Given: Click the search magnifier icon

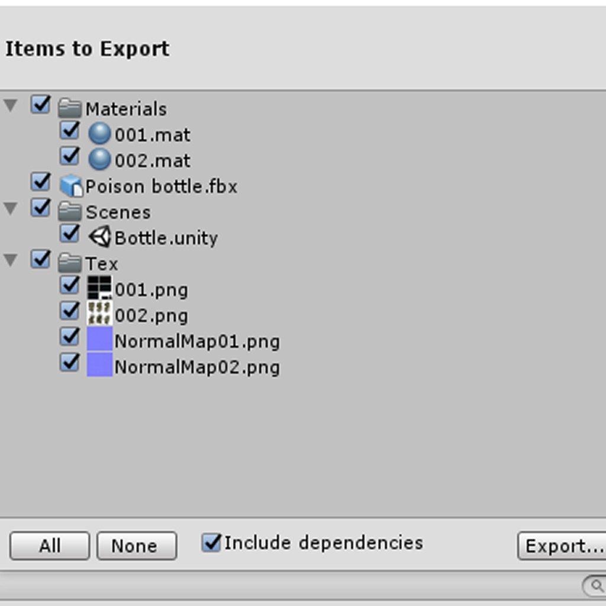Looking at the screenshot, I should coord(598,586).
